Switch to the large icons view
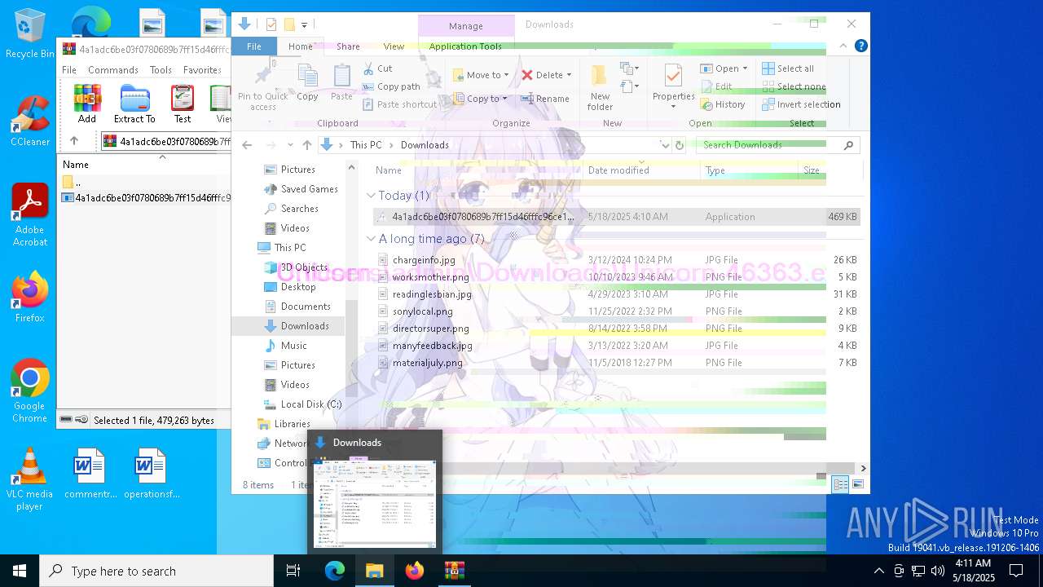This screenshot has height=587, width=1043. [857, 484]
